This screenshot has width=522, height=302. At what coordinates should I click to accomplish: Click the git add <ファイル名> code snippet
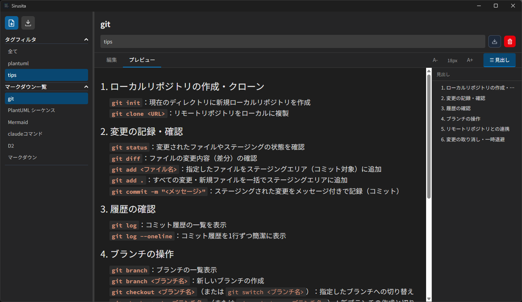pyautogui.click(x=144, y=169)
